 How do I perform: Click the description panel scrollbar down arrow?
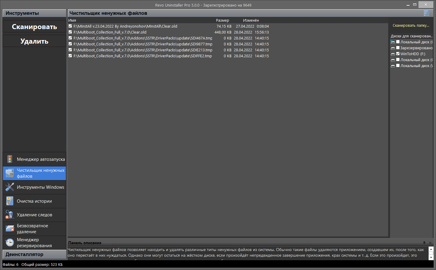coord(431,258)
